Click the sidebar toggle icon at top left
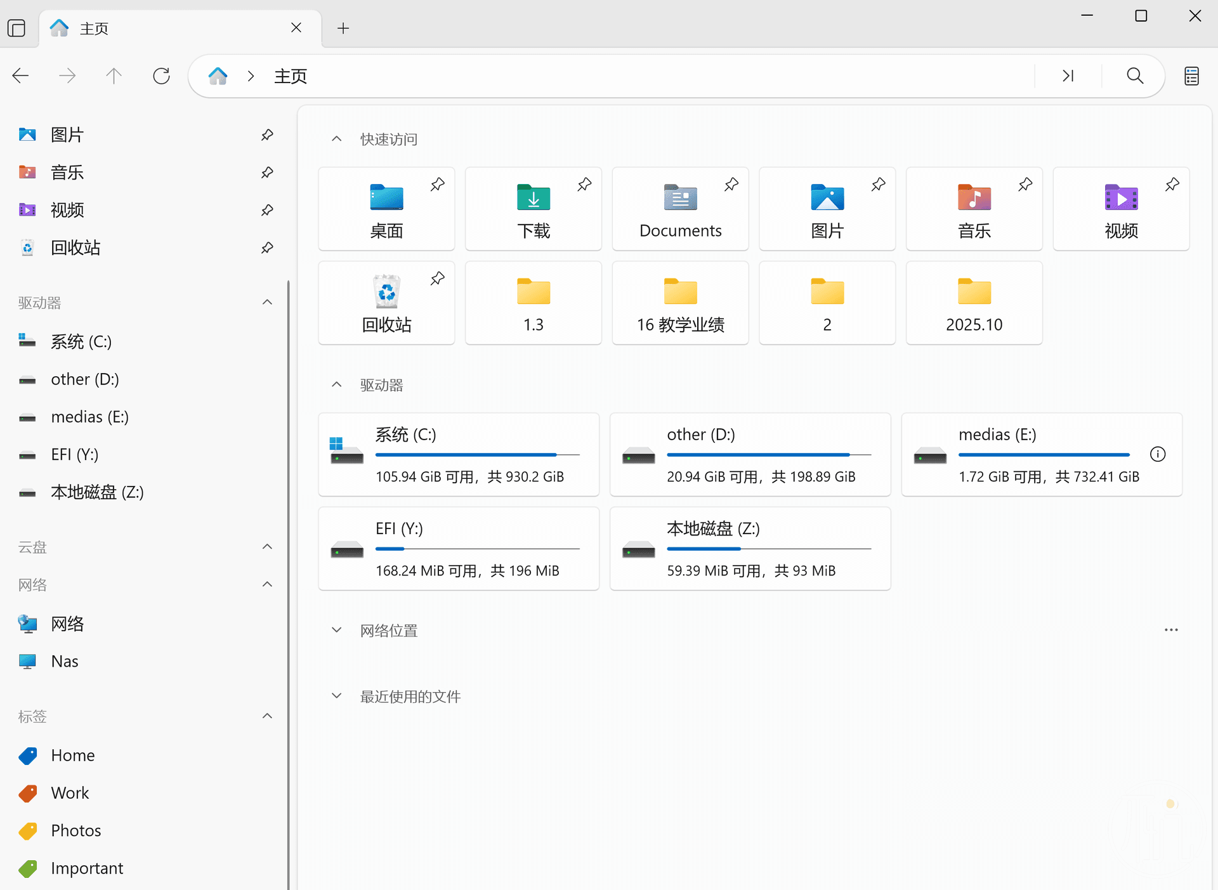Viewport: 1218px width, 890px height. coord(16,28)
